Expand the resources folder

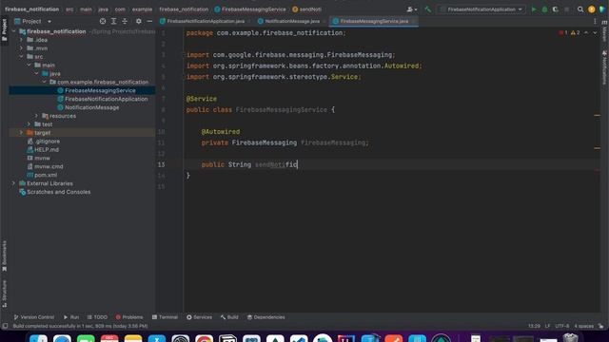[x=36, y=116]
